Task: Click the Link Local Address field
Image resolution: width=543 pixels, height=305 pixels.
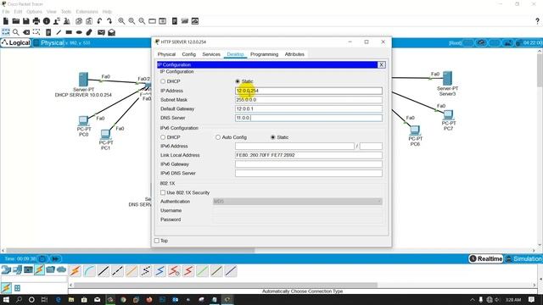Action: pos(309,155)
